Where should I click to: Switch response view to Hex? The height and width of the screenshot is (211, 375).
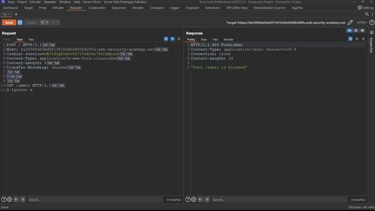pos(215,39)
